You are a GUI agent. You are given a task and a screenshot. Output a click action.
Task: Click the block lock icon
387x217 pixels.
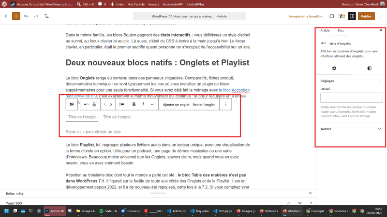pos(94,104)
